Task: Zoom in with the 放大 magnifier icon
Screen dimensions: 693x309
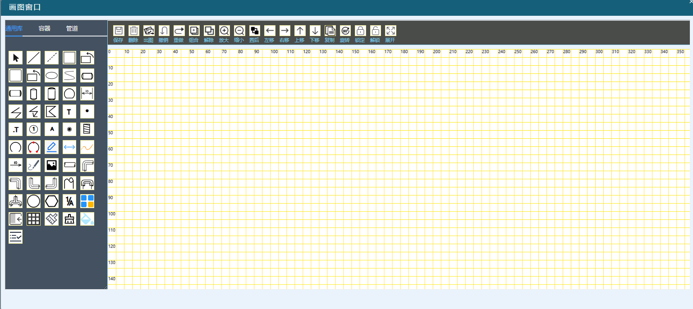Action: [x=225, y=31]
